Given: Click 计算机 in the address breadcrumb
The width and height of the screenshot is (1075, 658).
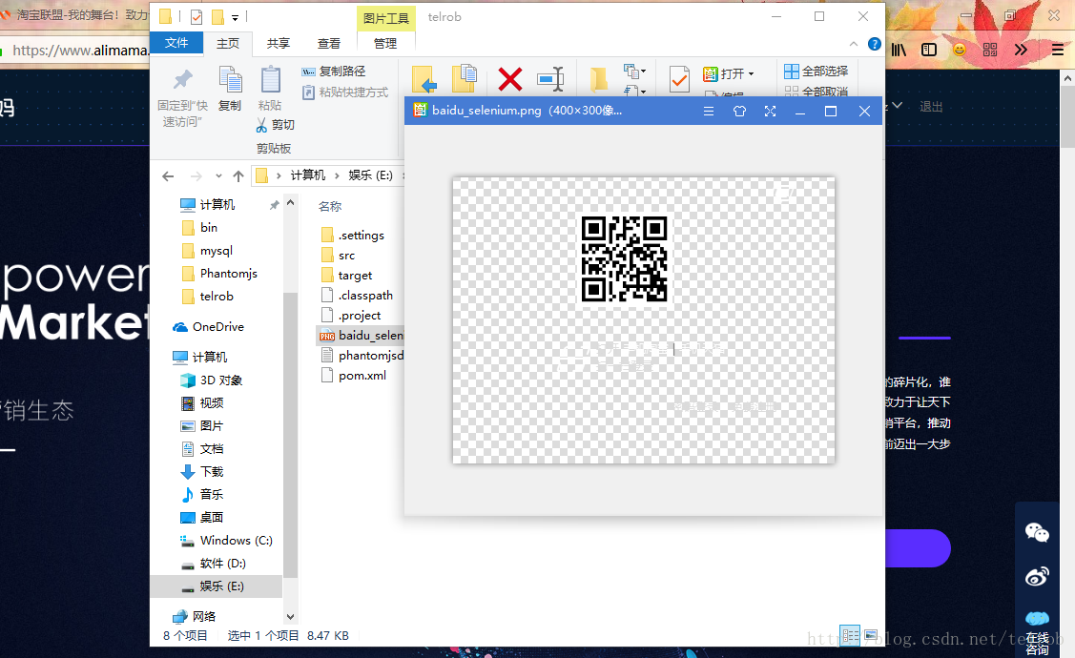Looking at the screenshot, I should pos(308,175).
